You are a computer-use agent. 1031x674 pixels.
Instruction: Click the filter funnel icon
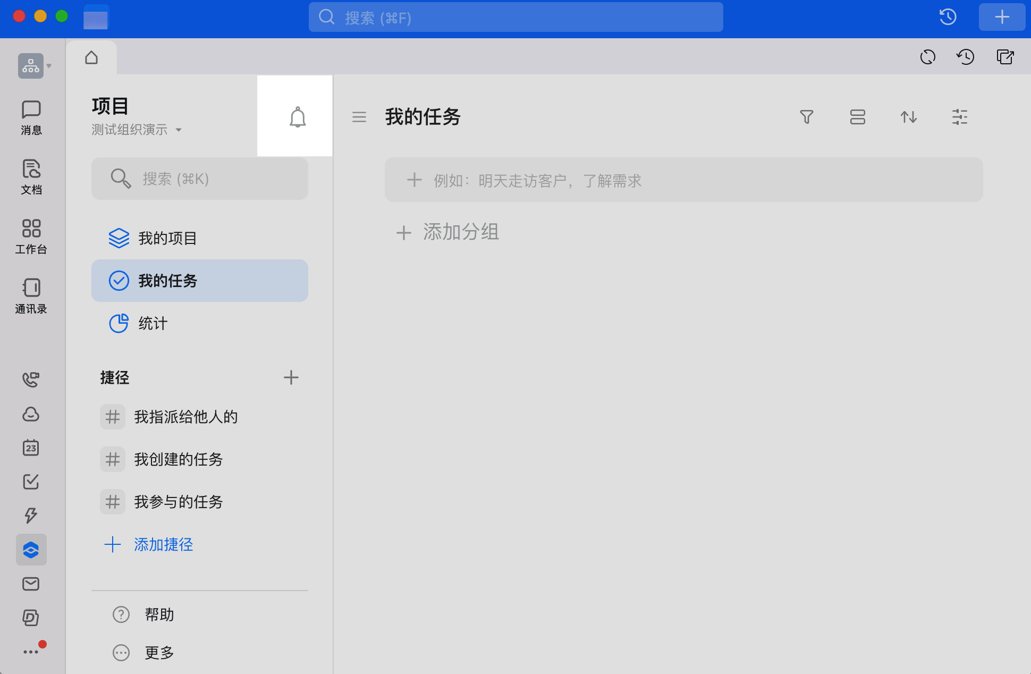tap(807, 117)
